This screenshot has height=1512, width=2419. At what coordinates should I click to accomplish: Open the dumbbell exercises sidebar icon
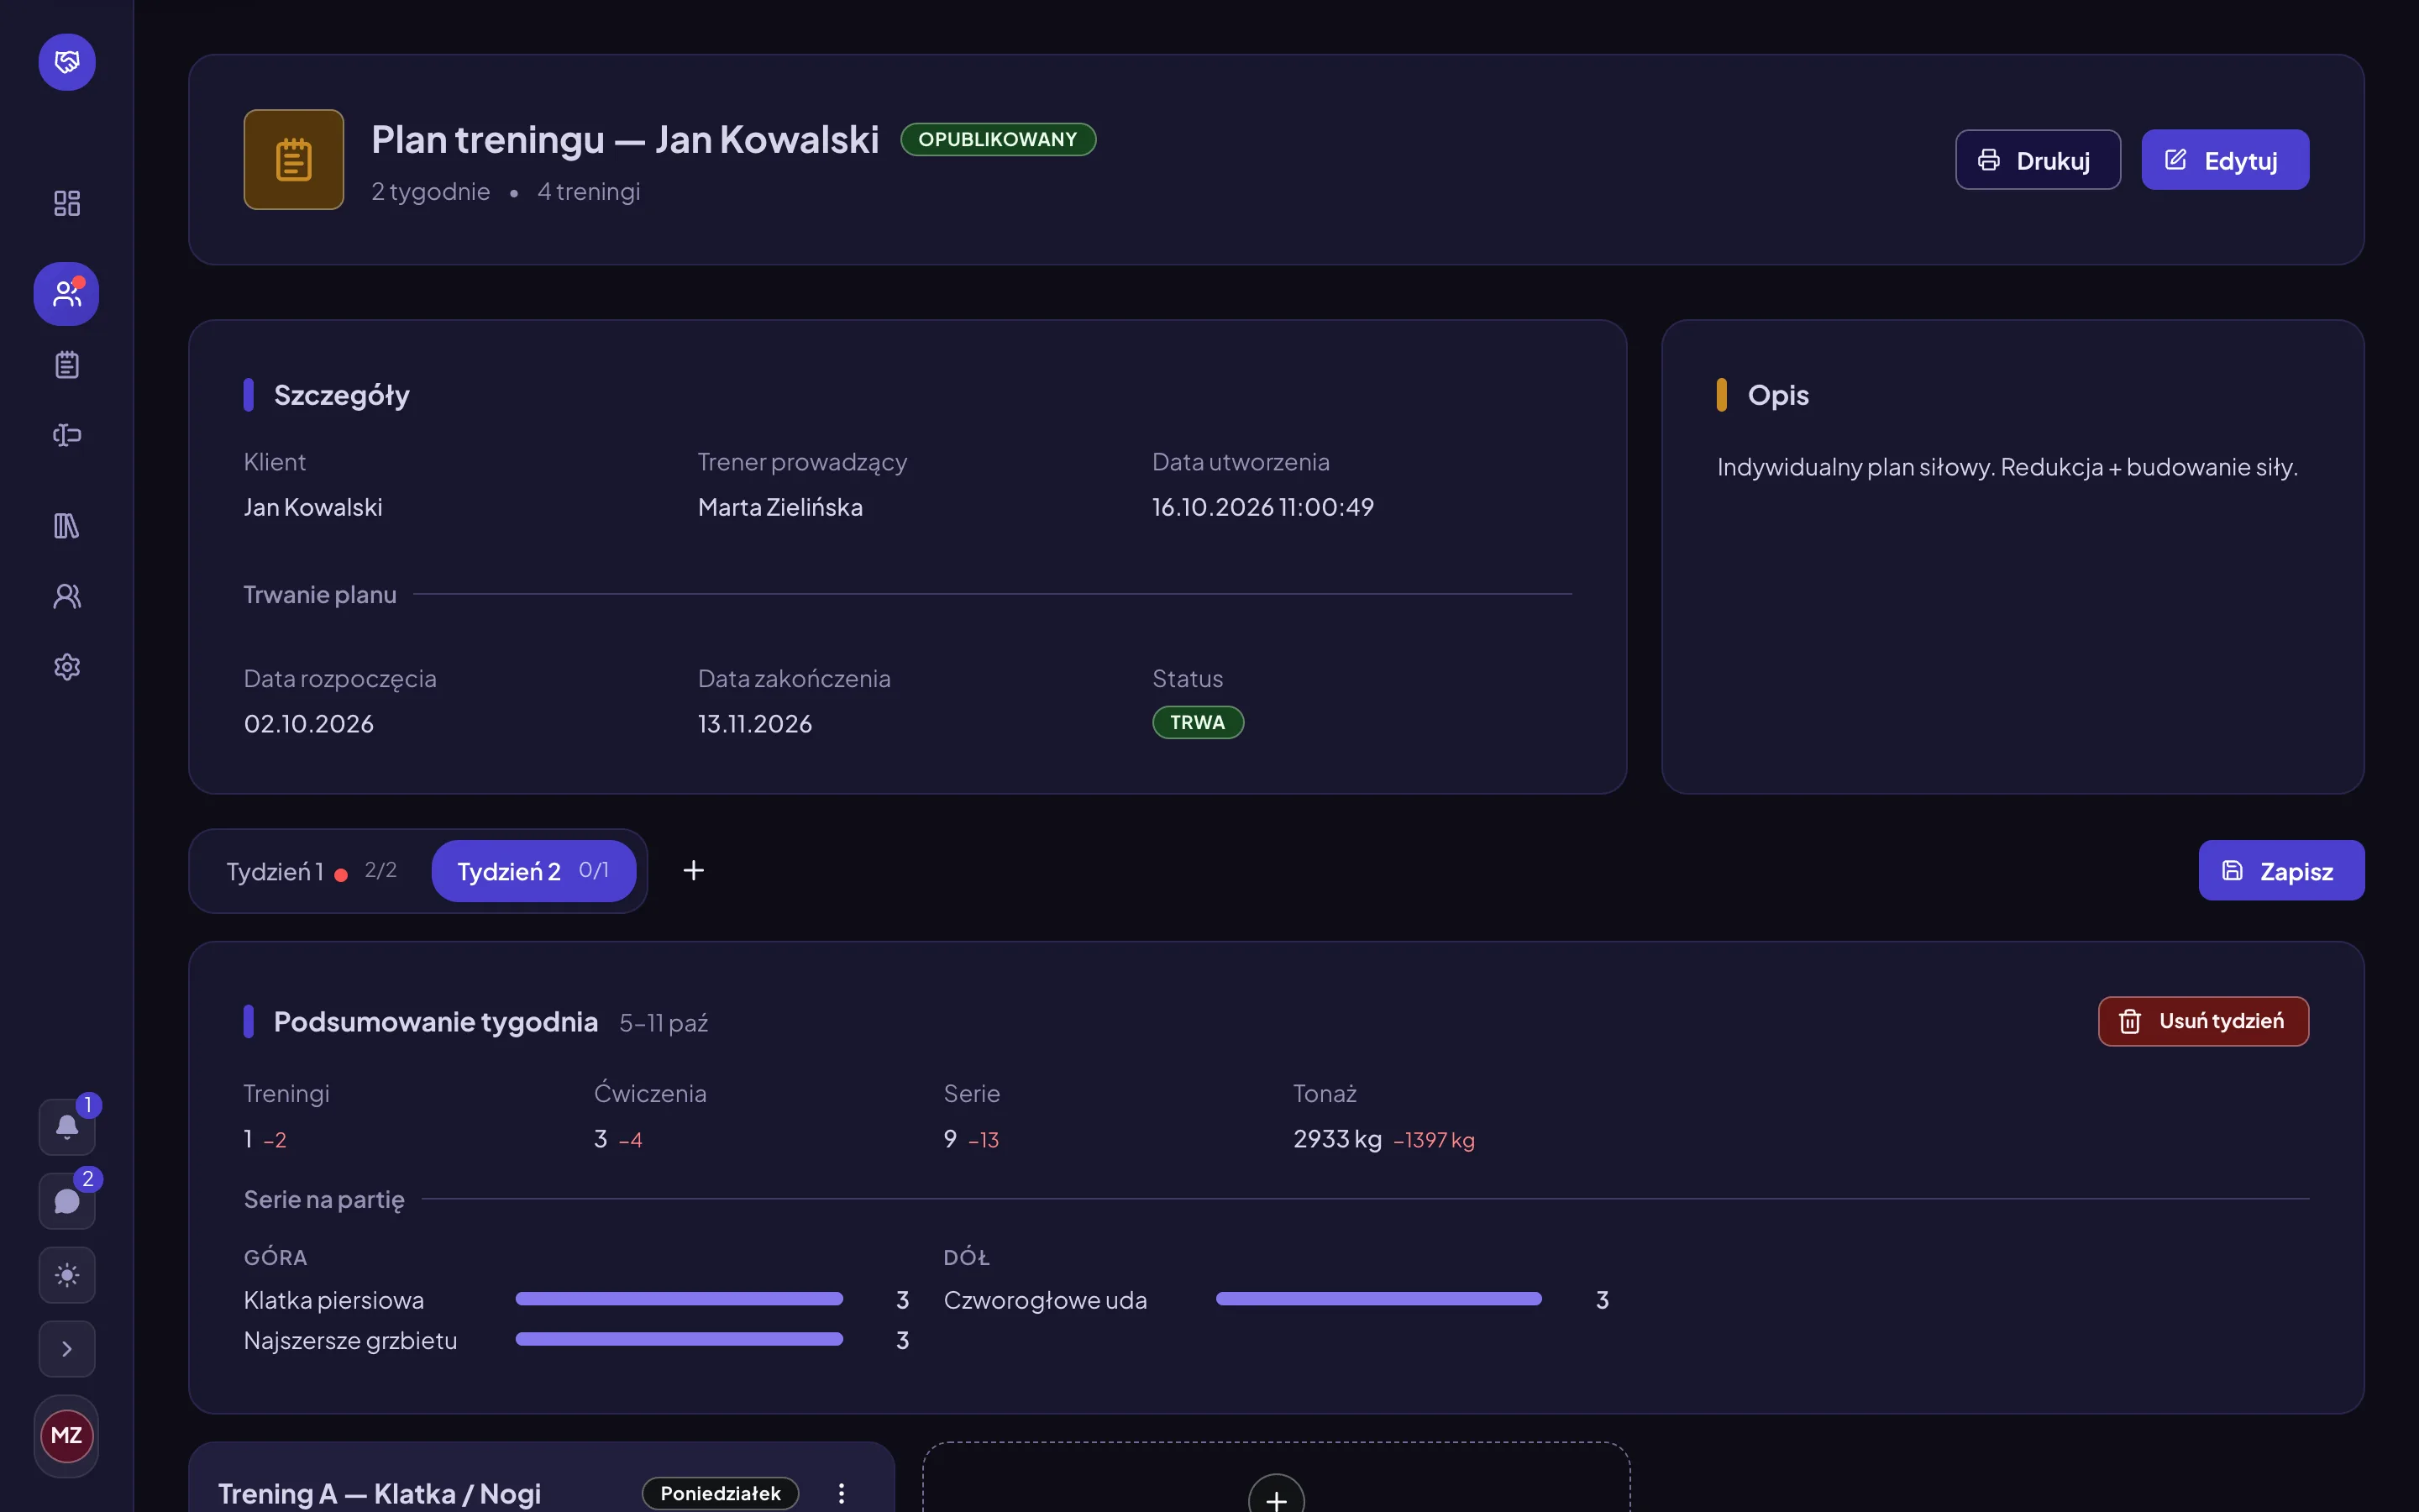[x=67, y=435]
